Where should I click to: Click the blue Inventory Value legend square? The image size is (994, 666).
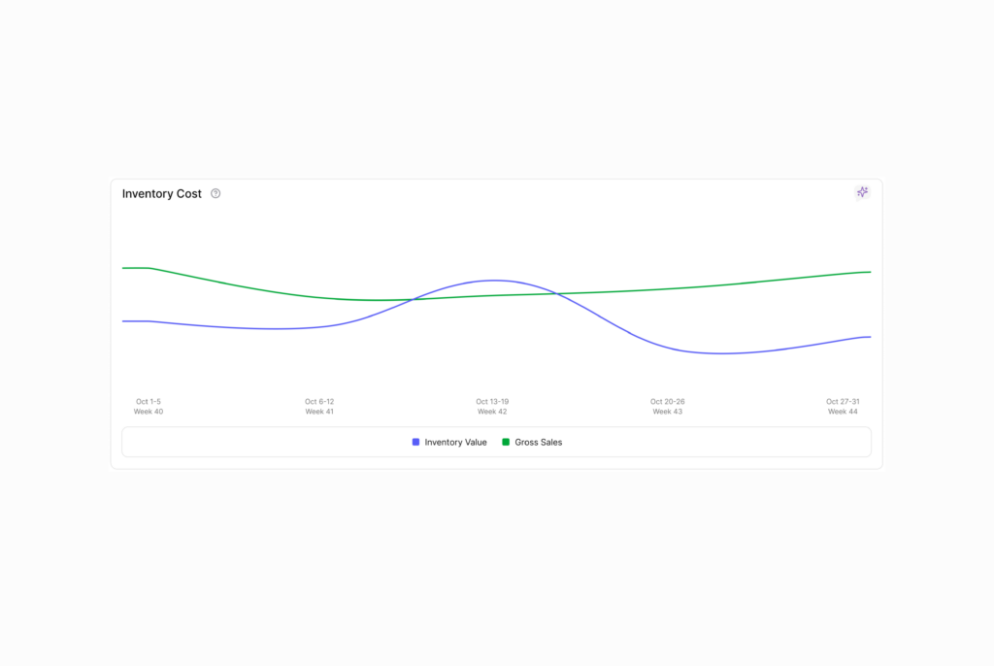[x=416, y=442]
